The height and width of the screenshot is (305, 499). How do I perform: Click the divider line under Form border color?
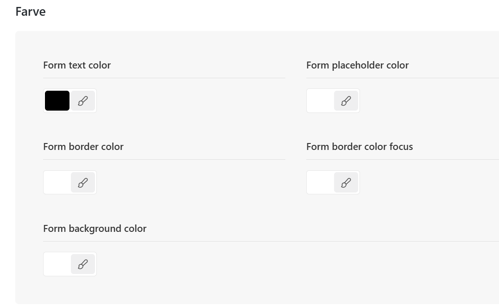[x=164, y=159]
